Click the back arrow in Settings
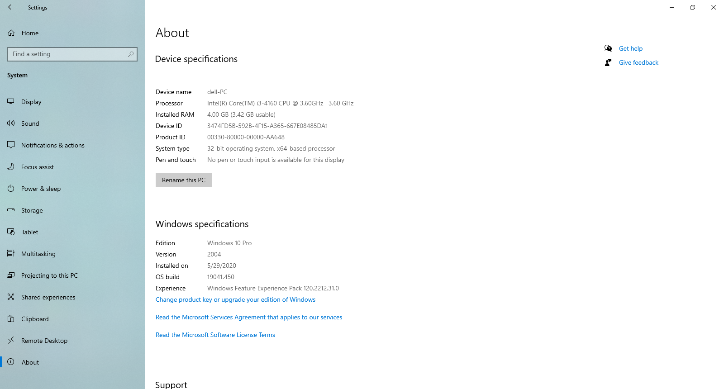 11,7
